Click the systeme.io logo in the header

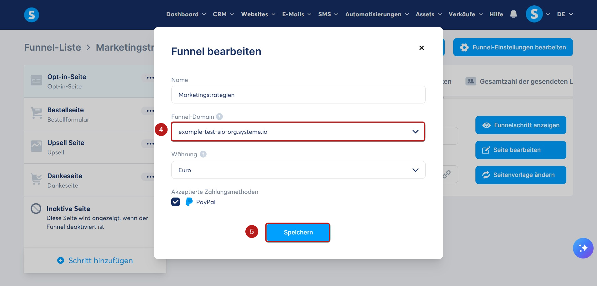point(32,15)
